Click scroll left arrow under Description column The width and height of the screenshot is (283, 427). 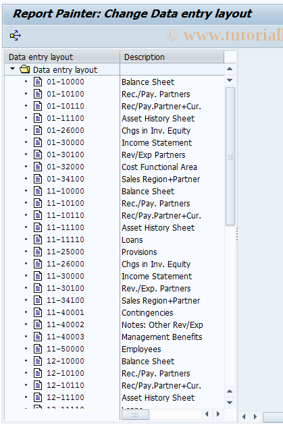coord(207,414)
